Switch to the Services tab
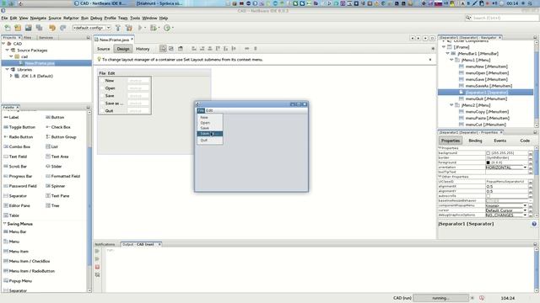This screenshot has width=540, height=303. 46,37
